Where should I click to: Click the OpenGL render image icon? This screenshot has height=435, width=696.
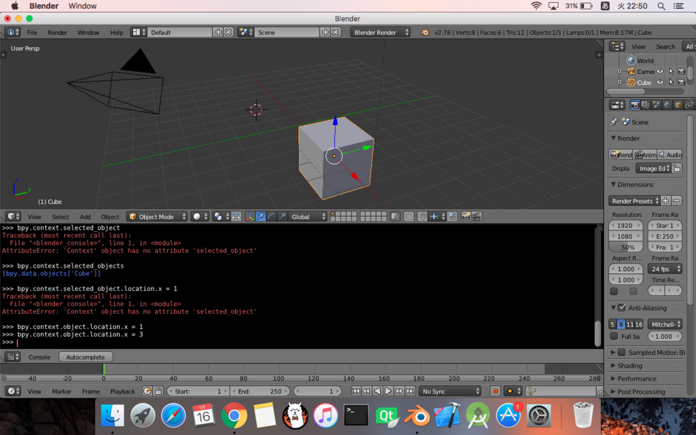[x=465, y=217]
